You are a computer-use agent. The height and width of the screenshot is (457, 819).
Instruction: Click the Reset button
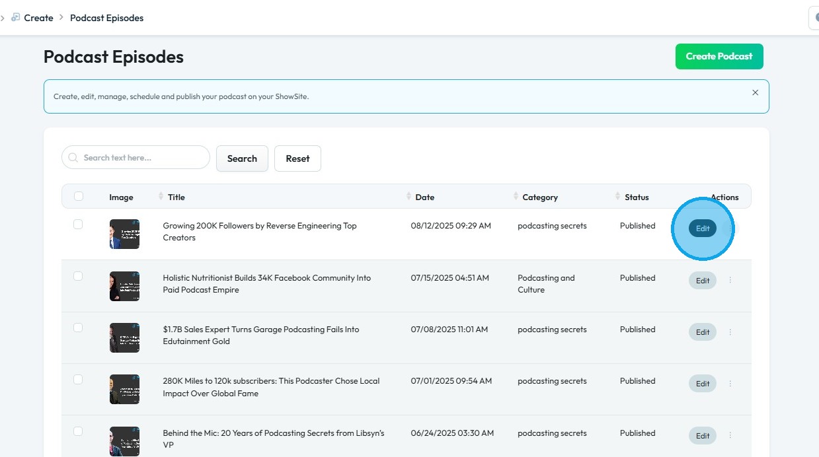[x=297, y=158]
